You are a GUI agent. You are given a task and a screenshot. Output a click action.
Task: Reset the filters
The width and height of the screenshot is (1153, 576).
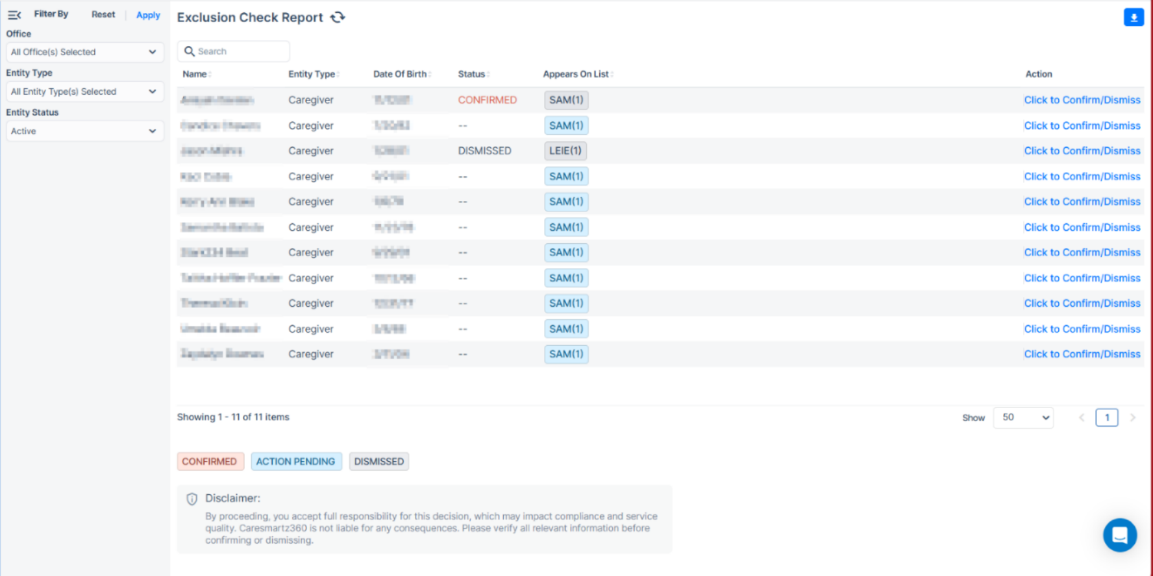coord(103,14)
